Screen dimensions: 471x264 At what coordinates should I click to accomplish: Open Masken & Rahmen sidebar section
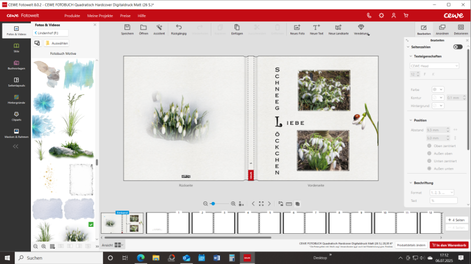point(16,133)
